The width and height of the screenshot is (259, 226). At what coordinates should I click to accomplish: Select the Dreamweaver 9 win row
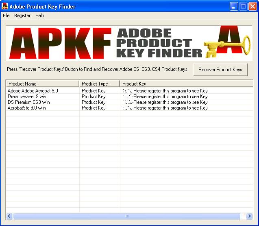tap(129, 97)
